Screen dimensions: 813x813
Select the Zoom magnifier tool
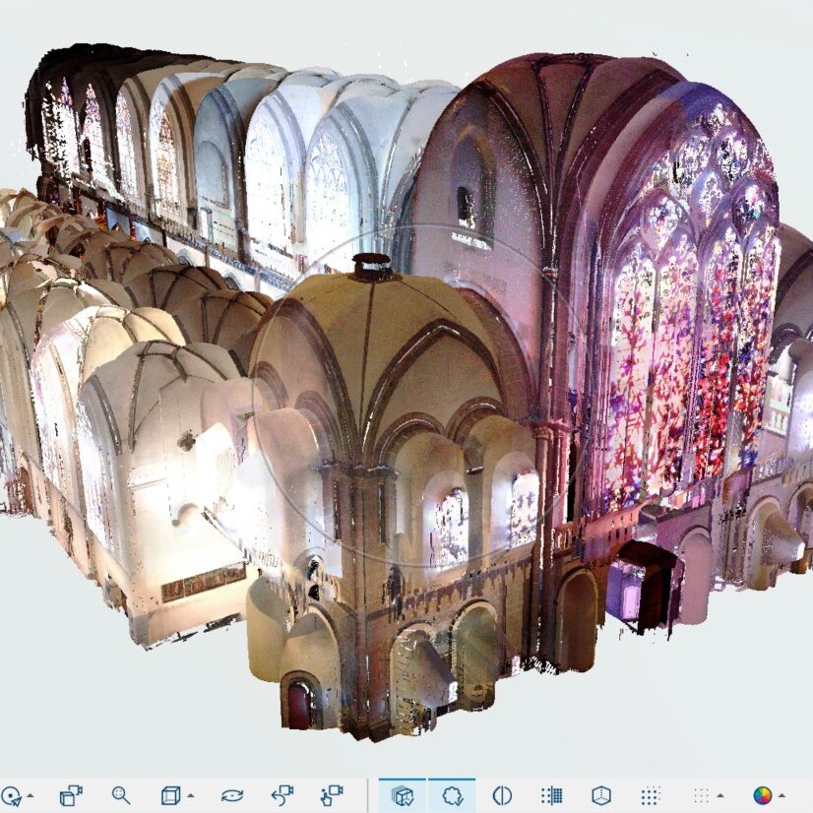pyautogui.click(x=120, y=794)
